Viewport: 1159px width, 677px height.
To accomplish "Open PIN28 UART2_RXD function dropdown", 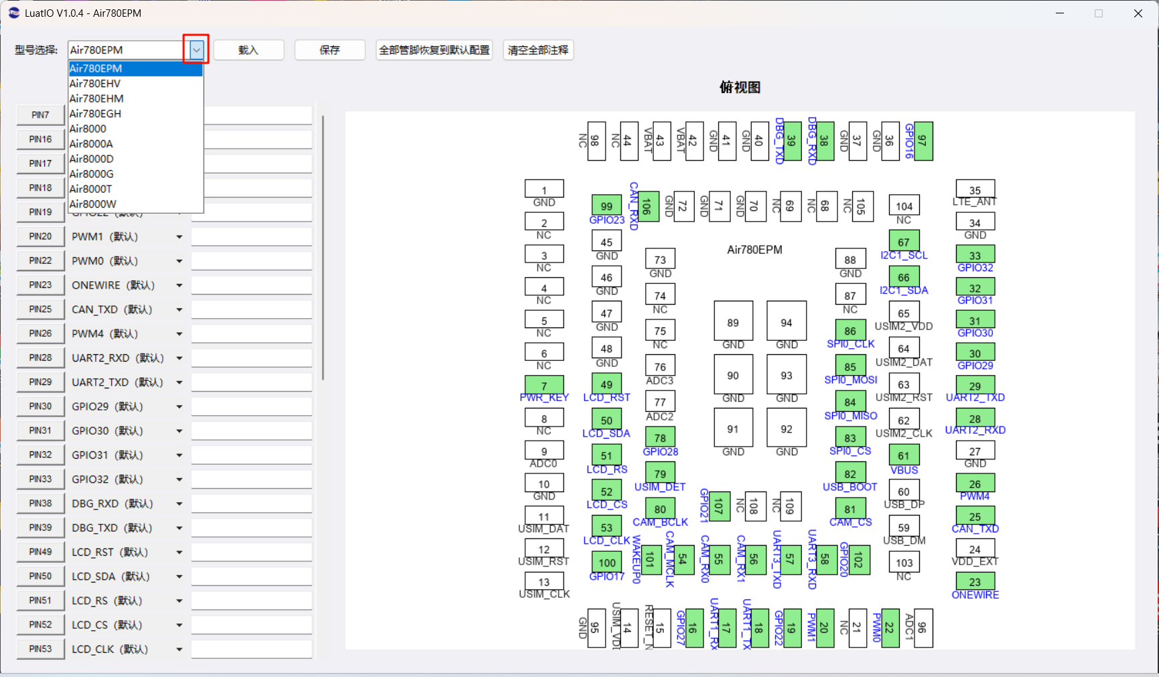I will click(x=179, y=358).
